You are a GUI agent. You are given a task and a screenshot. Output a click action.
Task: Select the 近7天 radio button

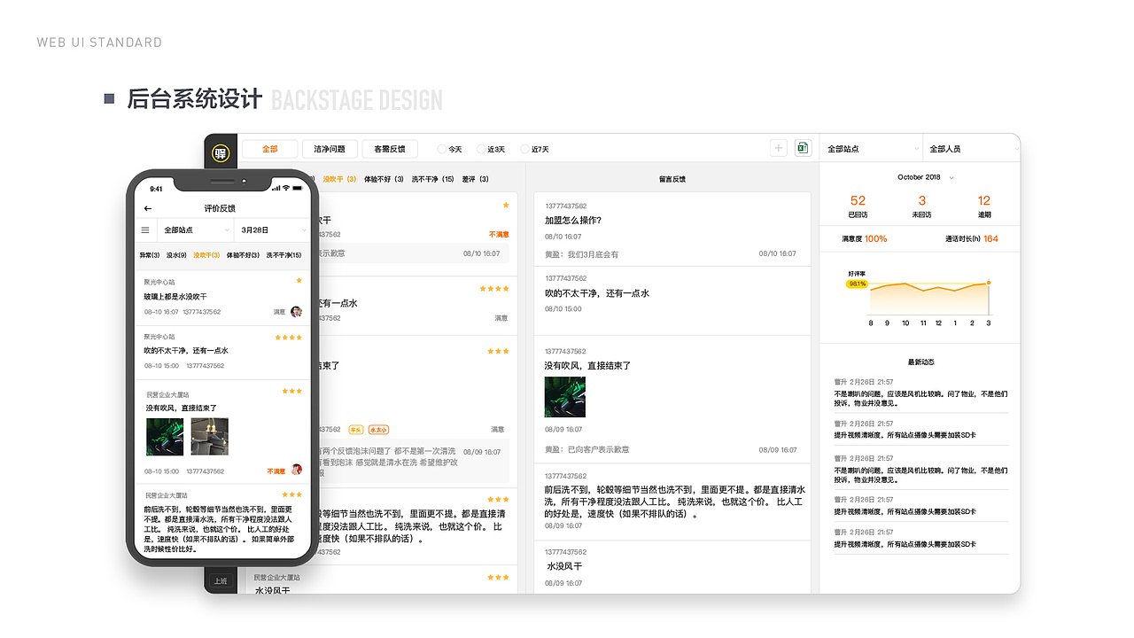click(524, 149)
